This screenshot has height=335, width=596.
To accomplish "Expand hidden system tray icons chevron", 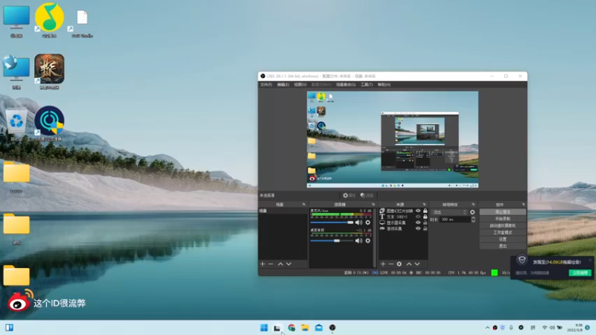I will click(487, 328).
